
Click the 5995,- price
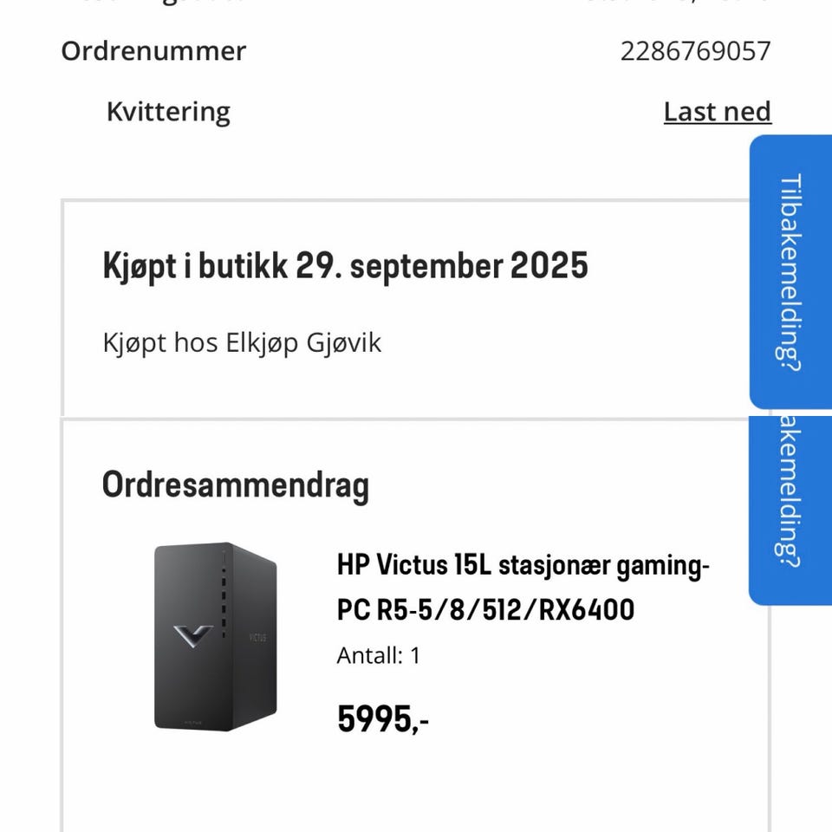382,719
